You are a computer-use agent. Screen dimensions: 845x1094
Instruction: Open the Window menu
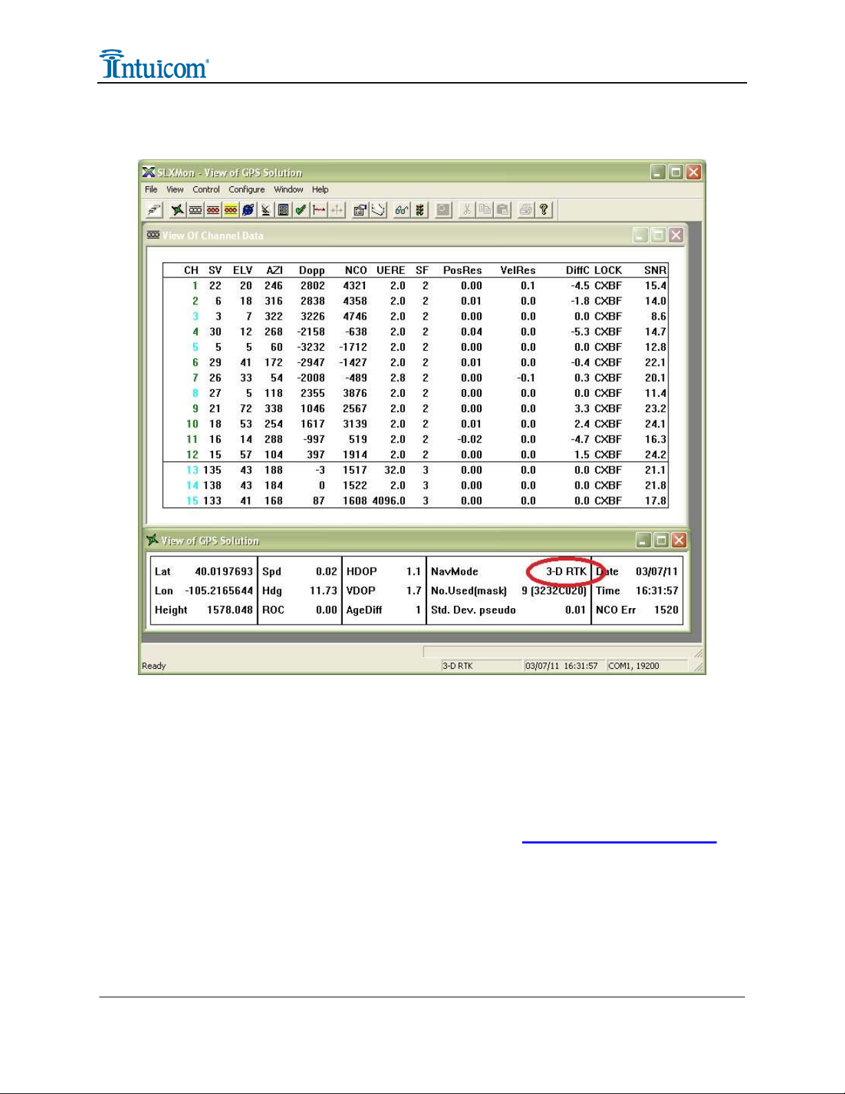pos(288,190)
